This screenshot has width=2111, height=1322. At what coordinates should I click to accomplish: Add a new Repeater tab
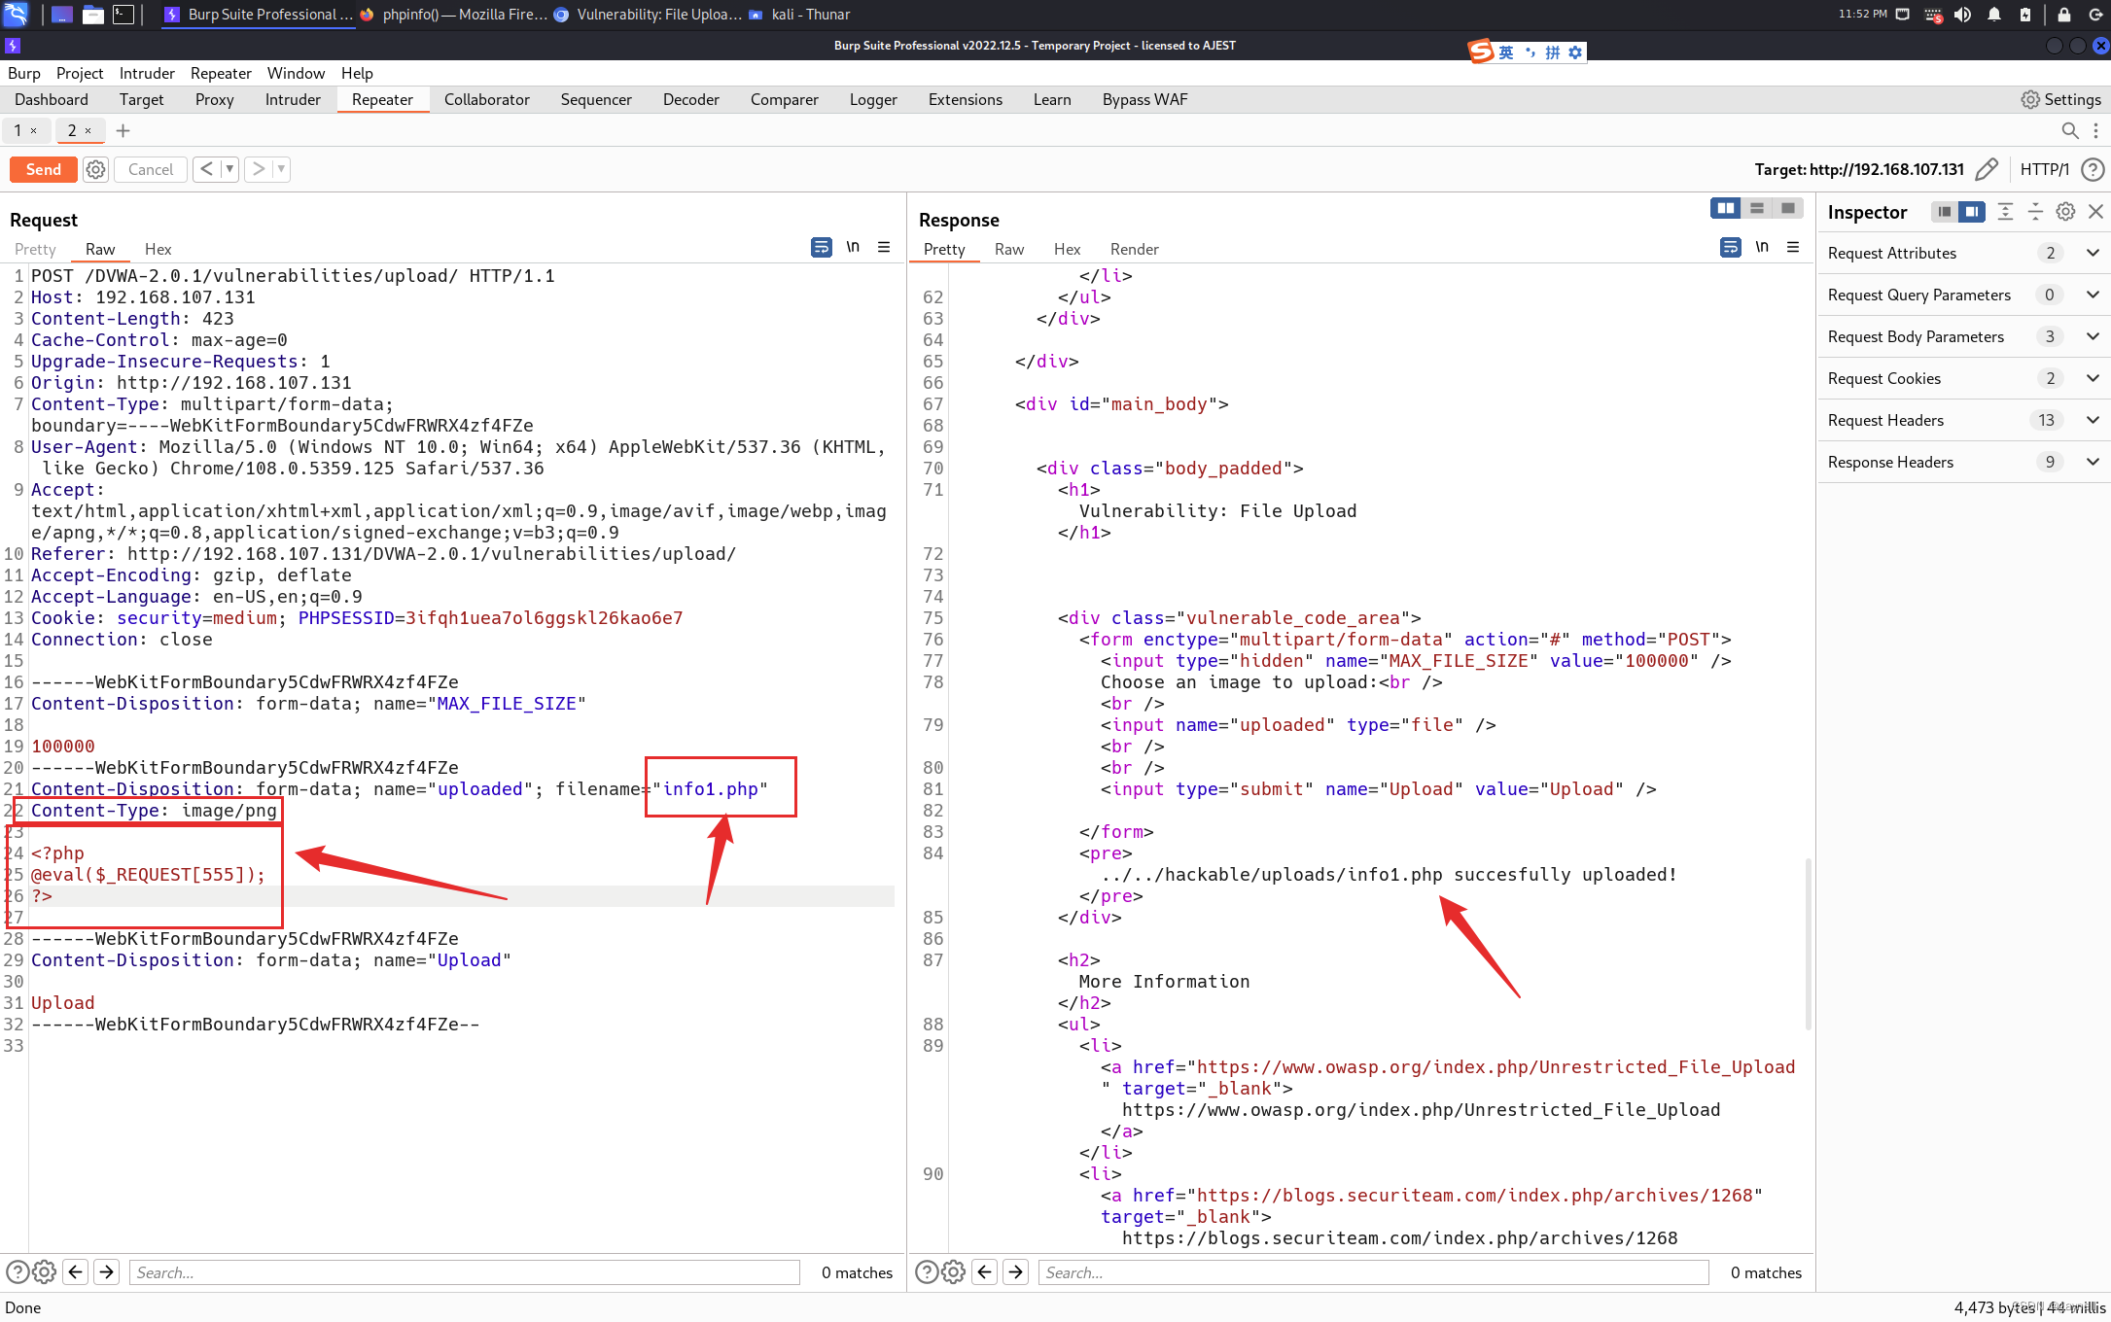[123, 130]
